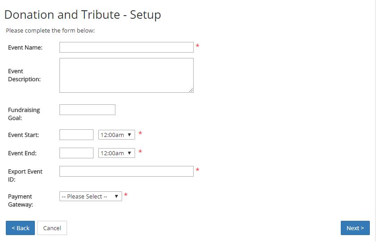This screenshot has width=377, height=248.
Task: Open the Event Start time dropdown
Action: (117, 135)
